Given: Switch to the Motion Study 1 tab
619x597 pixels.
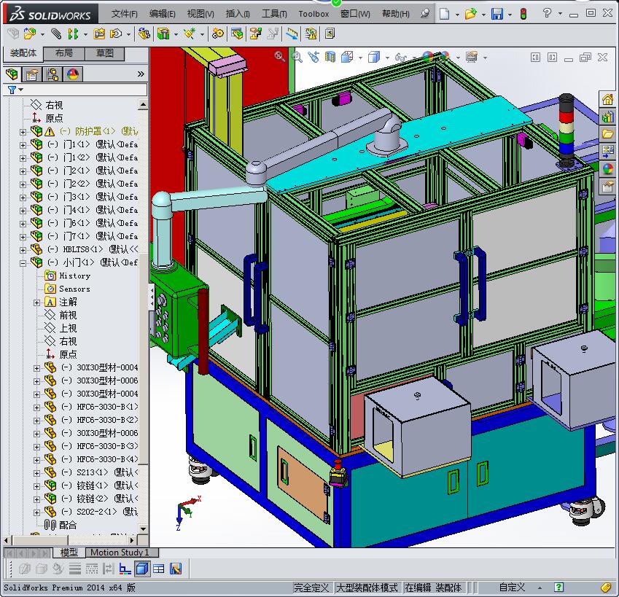Looking at the screenshot, I should click(x=120, y=553).
